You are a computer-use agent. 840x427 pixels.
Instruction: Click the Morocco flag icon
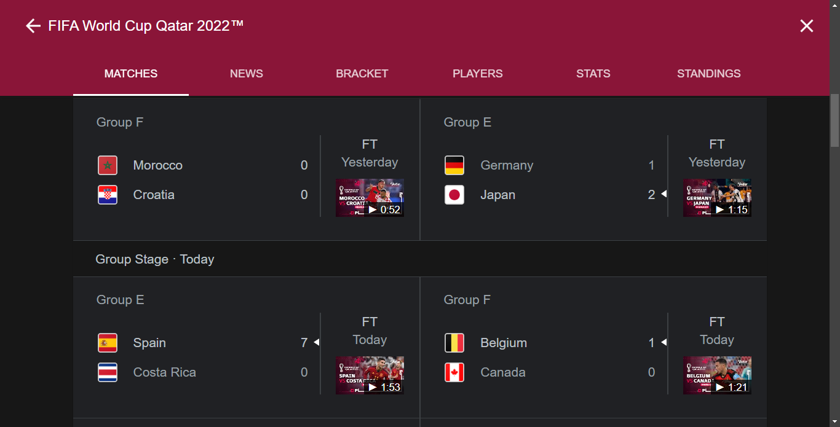[108, 165]
